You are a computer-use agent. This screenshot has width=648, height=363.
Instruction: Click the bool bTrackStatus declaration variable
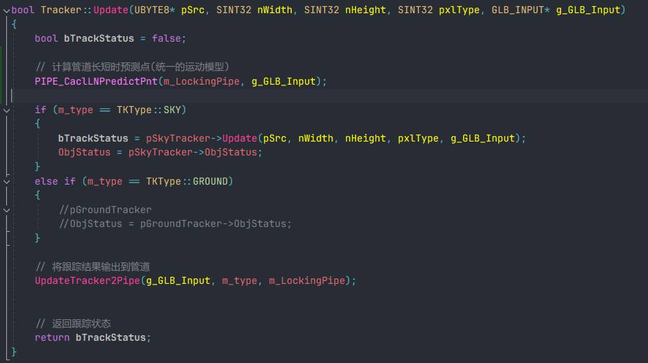point(99,38)
